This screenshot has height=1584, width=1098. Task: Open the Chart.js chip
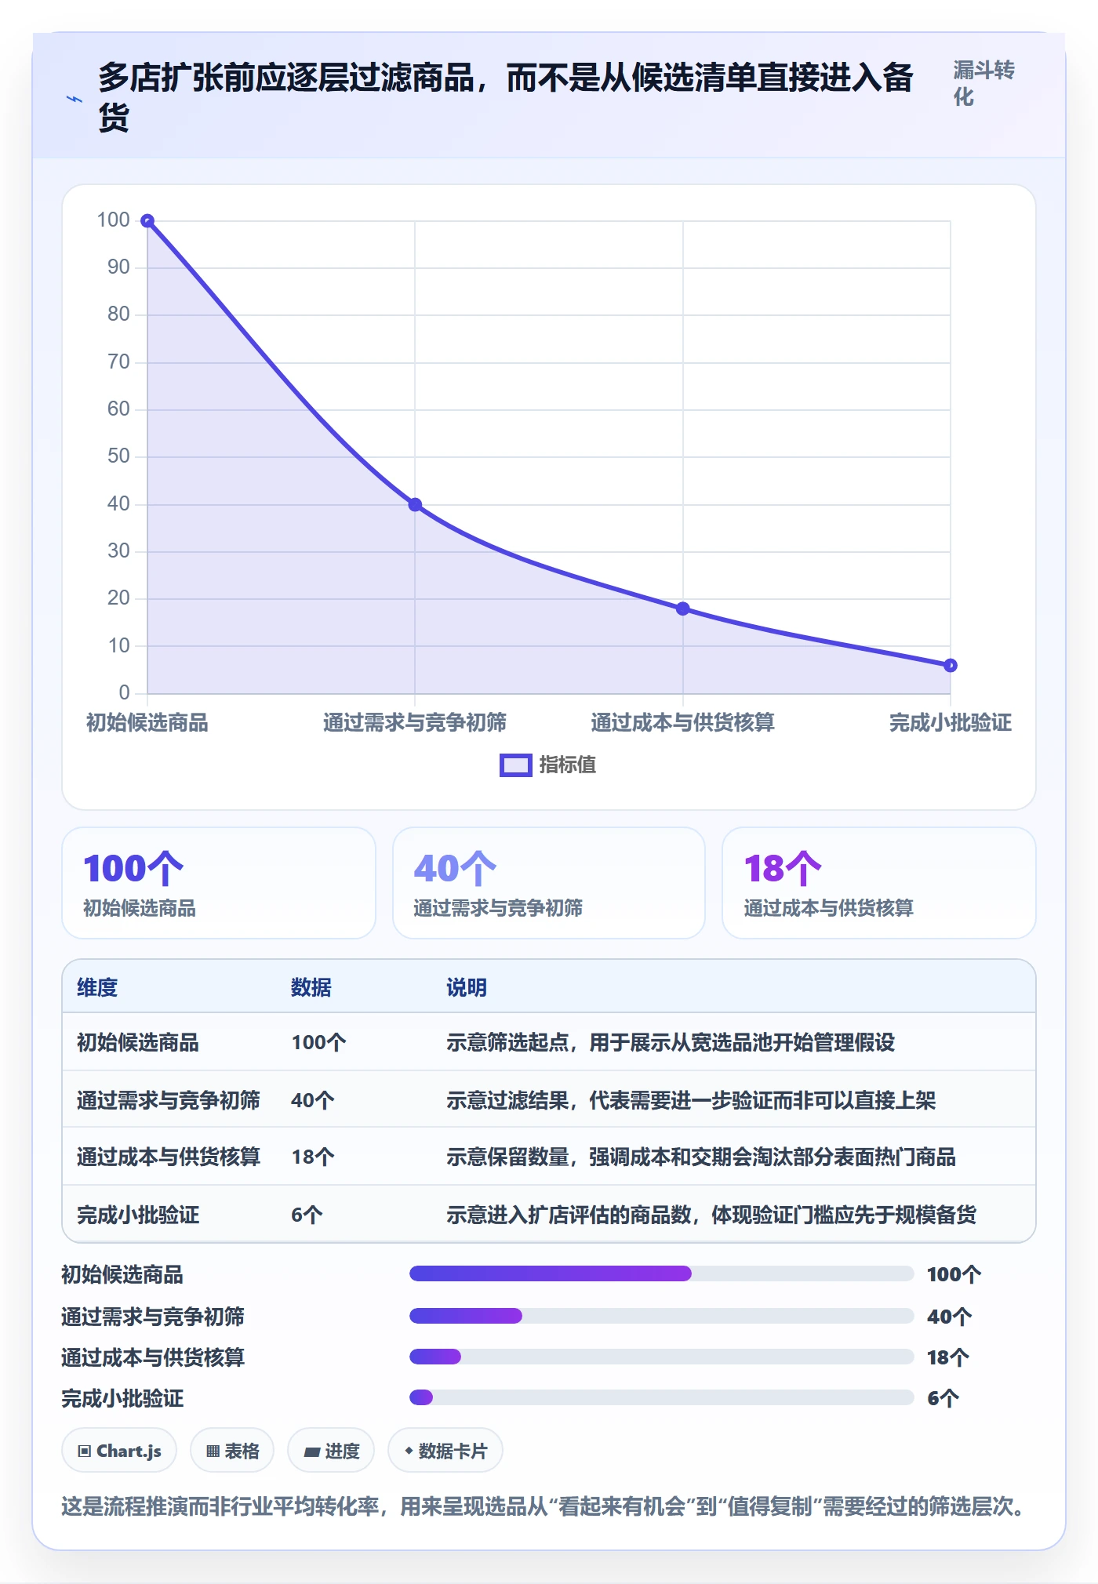(119, 1451)
